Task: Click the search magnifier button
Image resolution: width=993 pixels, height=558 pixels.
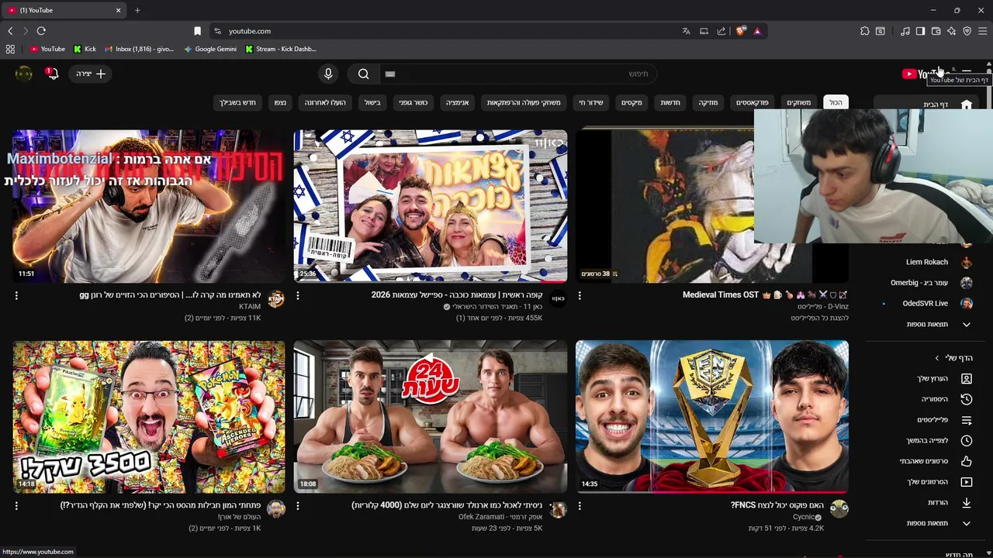Action: (363, 74)
